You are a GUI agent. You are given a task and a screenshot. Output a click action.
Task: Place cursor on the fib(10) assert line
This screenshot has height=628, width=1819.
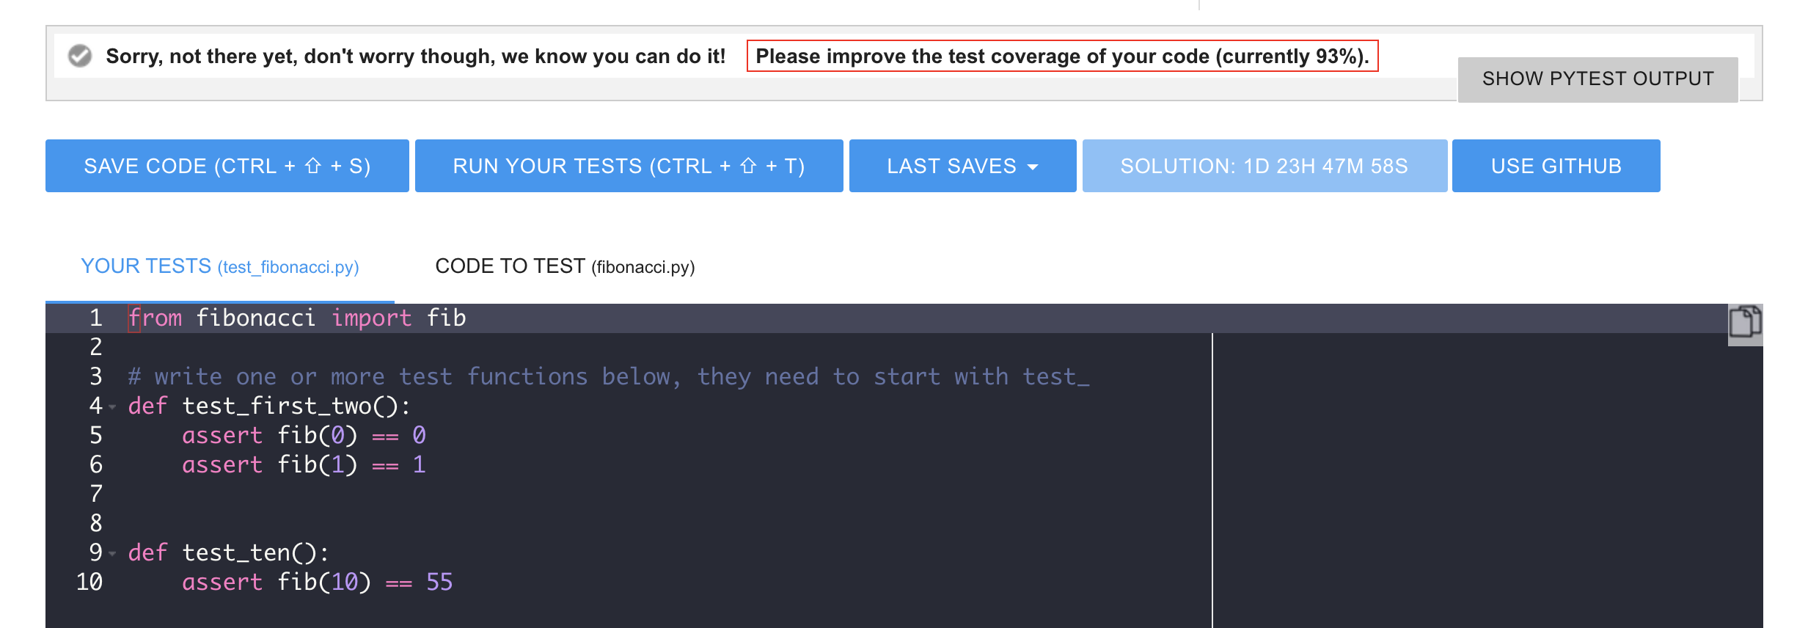317,582
